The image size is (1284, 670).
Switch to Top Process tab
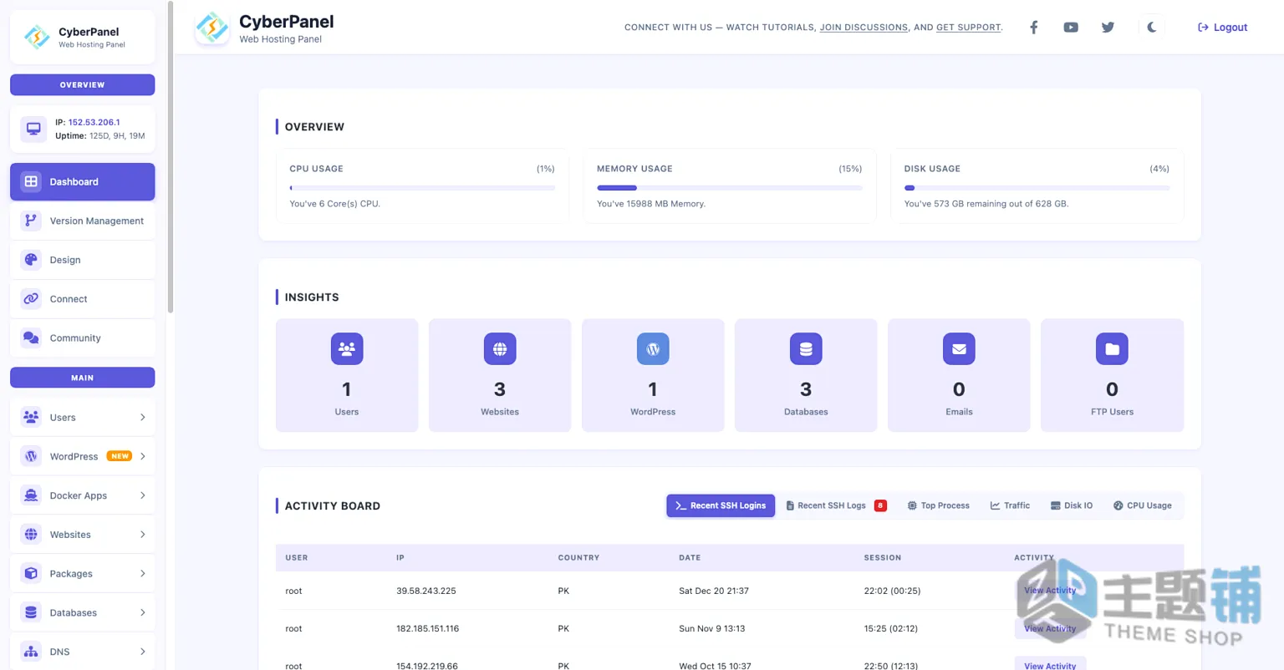939,505
